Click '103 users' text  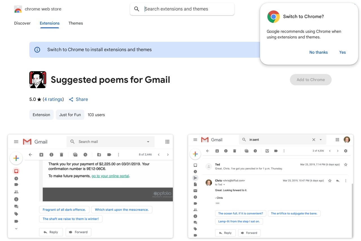click(96, 115)
